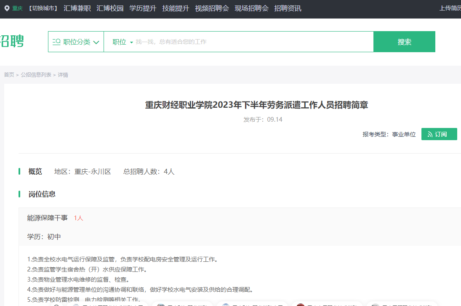Image resolution: width=461 pixels, height=306 pixels.
Task: Click the 能源保障干事 position title
Action: 47,218
